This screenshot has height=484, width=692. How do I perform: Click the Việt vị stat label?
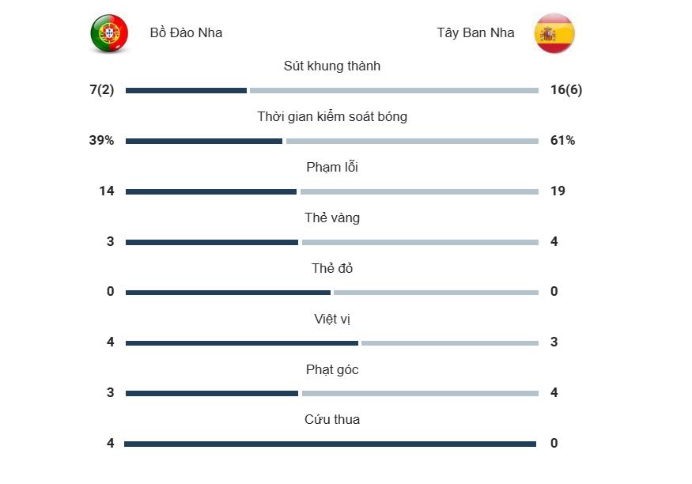[x=332, y=320]
